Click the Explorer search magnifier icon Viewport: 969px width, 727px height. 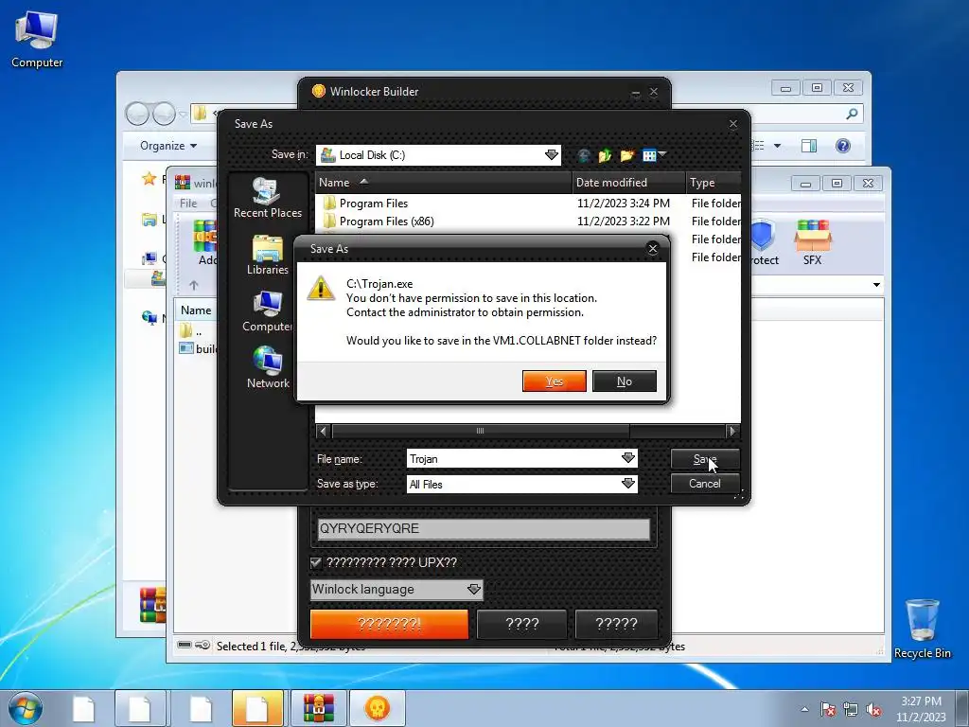point(852,114)
